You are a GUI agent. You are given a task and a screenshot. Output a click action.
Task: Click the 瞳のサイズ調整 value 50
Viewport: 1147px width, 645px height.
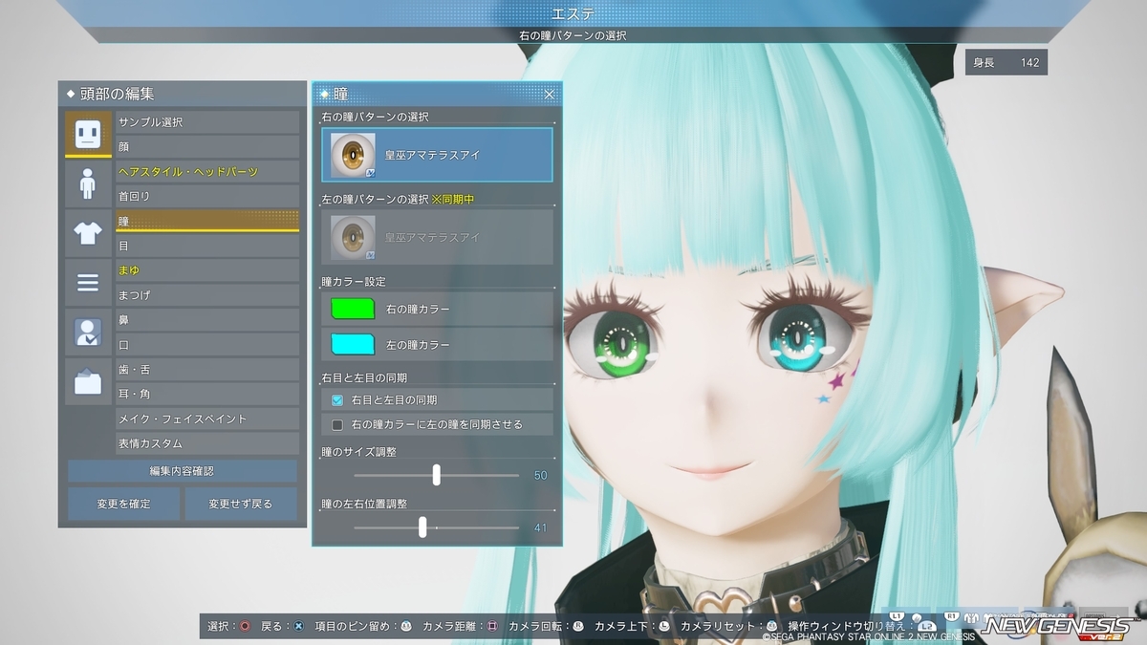tap(540, 475)
